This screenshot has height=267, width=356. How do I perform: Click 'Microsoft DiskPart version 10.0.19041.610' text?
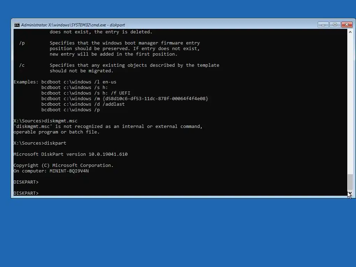(71, 154)
